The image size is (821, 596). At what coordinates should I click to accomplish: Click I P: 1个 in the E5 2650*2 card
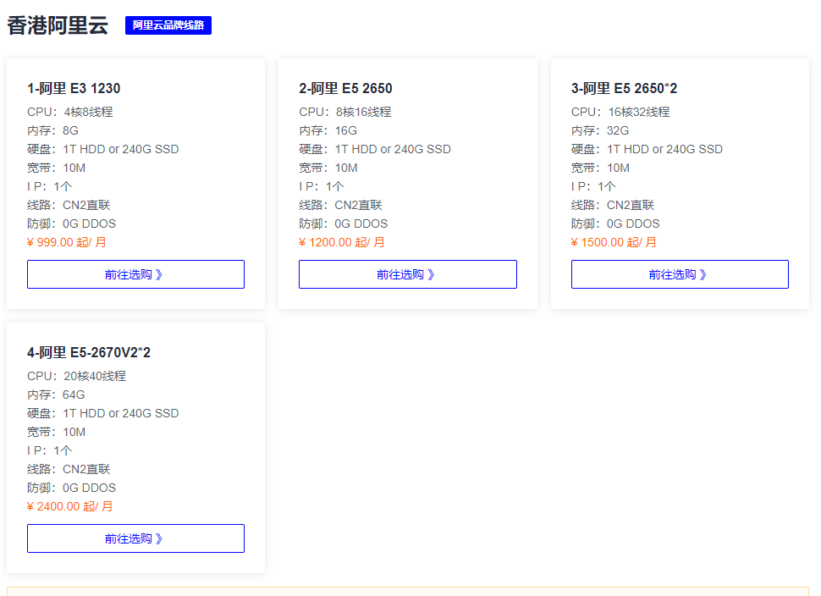(x=594, y=186)
